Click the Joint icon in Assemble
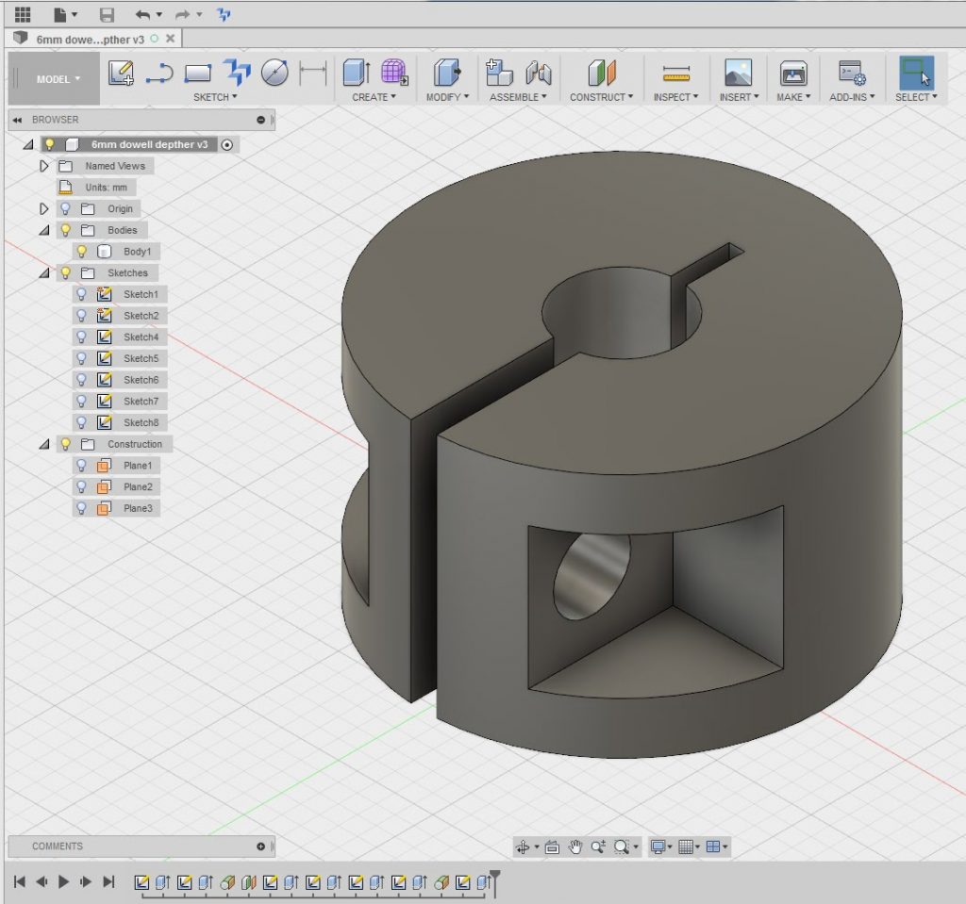The image size is (966, 904). click(538, 74)
